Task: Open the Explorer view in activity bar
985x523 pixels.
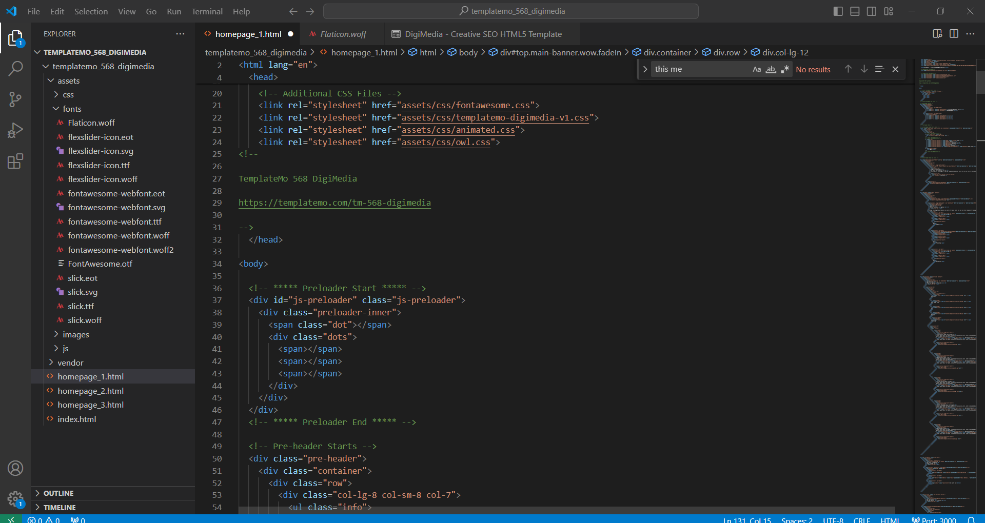Action: (x=15, y=38)
